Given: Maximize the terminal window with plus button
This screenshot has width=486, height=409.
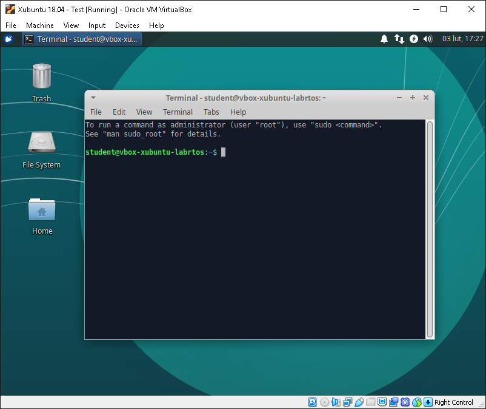Looking at the screenshot, I should 413,98.
